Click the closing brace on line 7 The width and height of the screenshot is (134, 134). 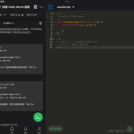[63, 31]
